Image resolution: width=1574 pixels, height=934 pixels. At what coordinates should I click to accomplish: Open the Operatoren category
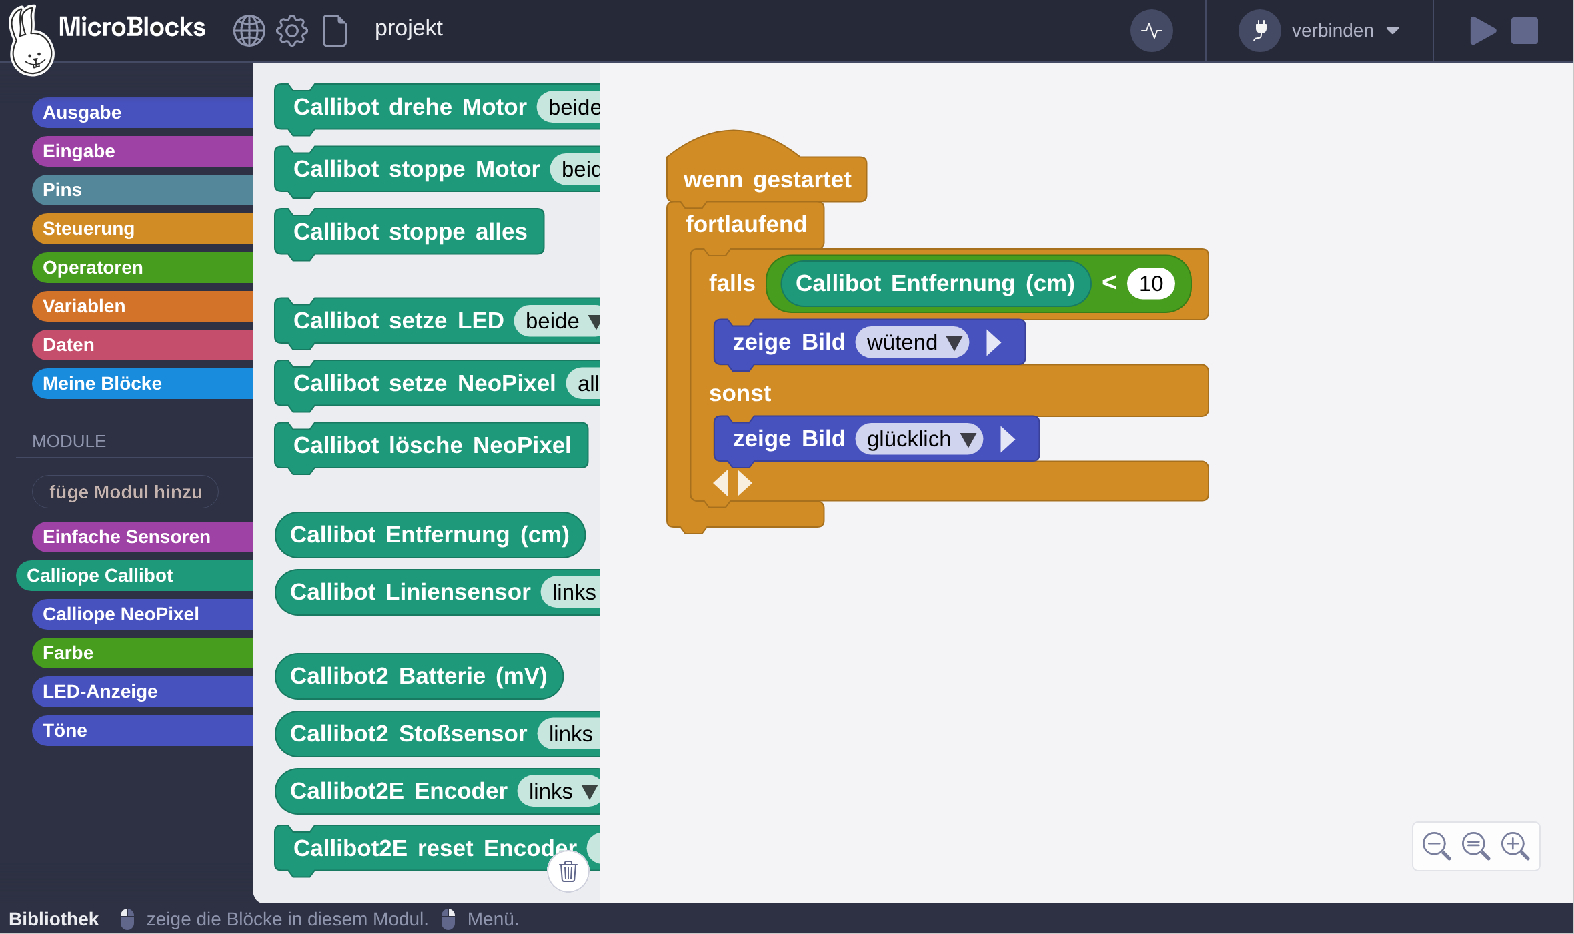(x=143, y=268)
